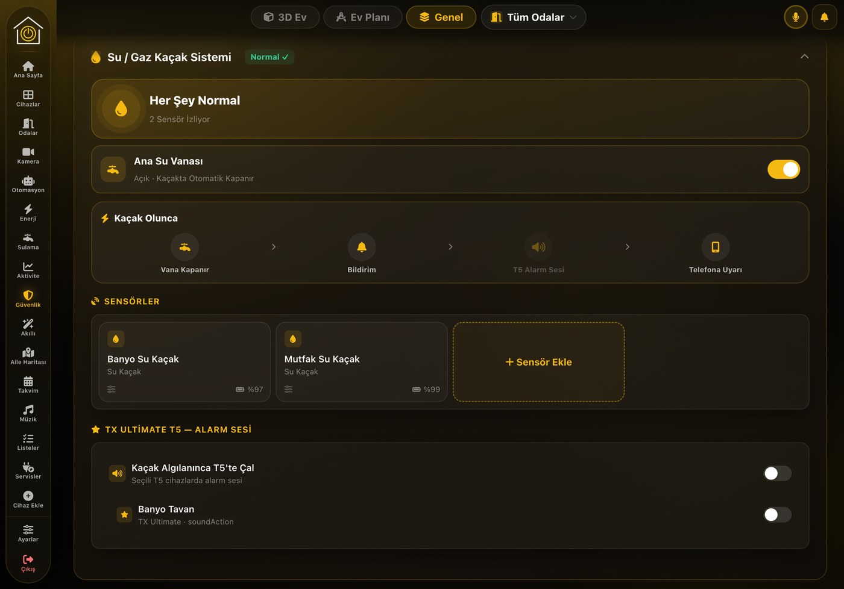Open Müzik music page
Image resolution: width=844 pixels, height=589 pixels.
pyautogui.click(x=28, y=413)
